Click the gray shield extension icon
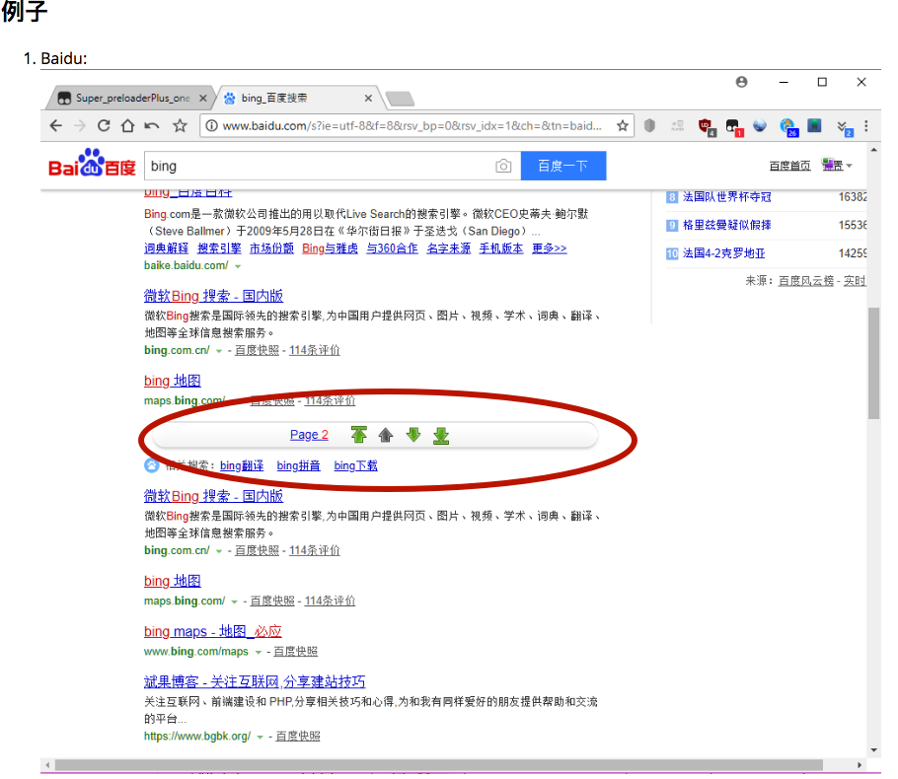 pyautogui.click(x=649, y=125)
